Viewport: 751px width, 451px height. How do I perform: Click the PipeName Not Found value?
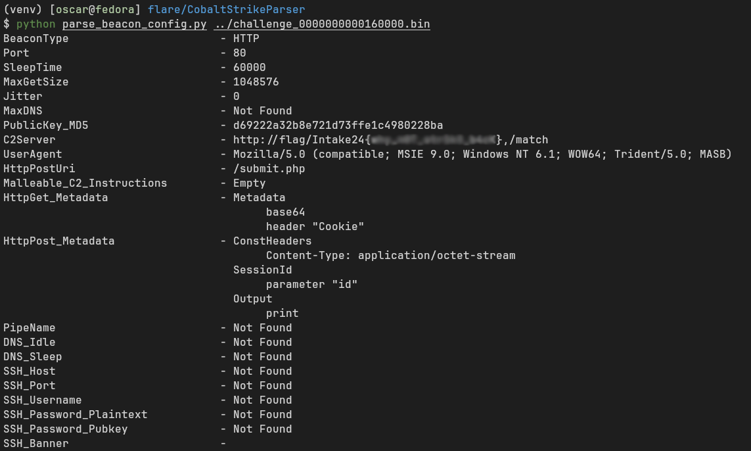(x=262, y=327)
